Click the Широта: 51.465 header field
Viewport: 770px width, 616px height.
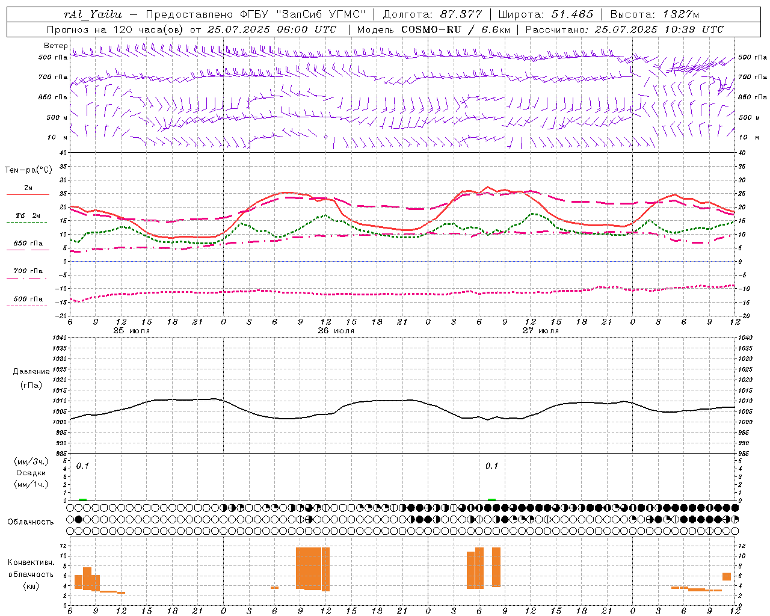[x=546, y=14]
